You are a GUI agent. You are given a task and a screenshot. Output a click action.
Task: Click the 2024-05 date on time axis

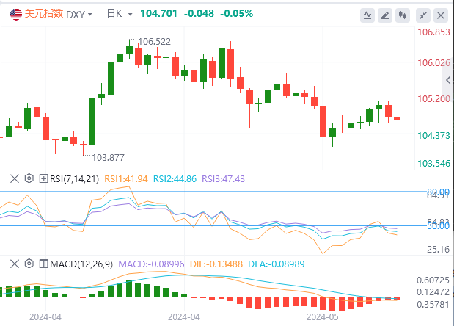coord(322,317)
